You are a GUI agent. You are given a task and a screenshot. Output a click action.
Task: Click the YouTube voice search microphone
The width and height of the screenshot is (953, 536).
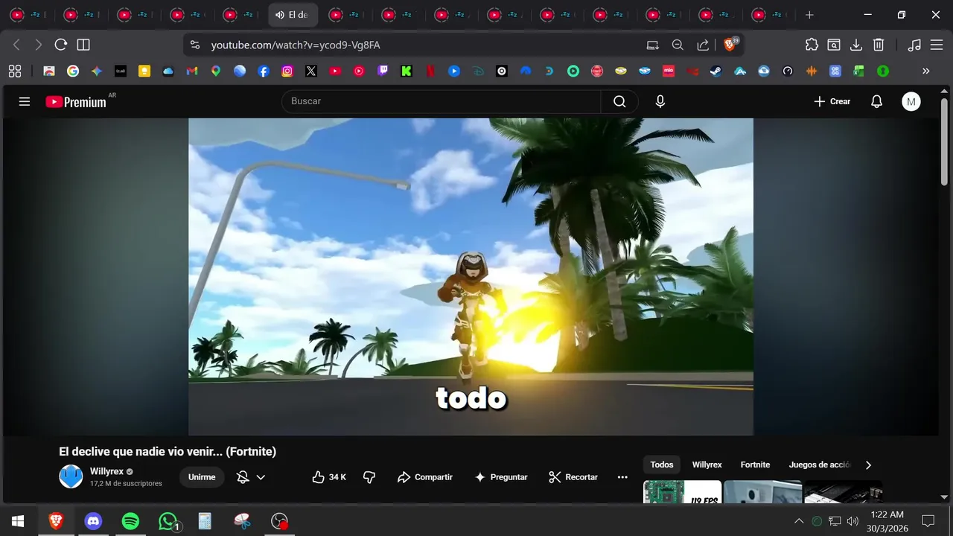click(x=660, y=101)
